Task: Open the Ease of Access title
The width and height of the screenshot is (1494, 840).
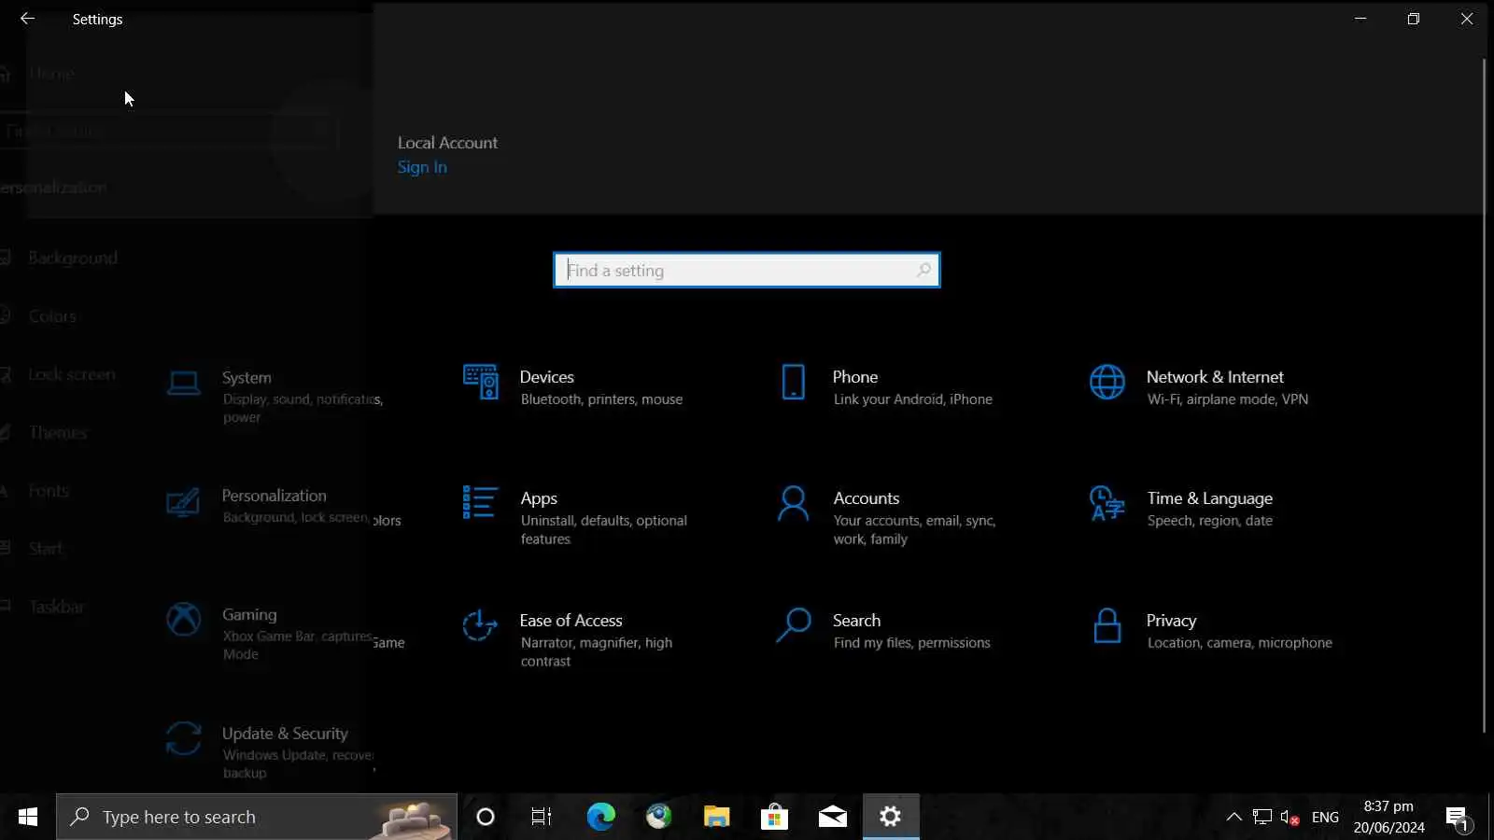Action: (x=571, y=620)
